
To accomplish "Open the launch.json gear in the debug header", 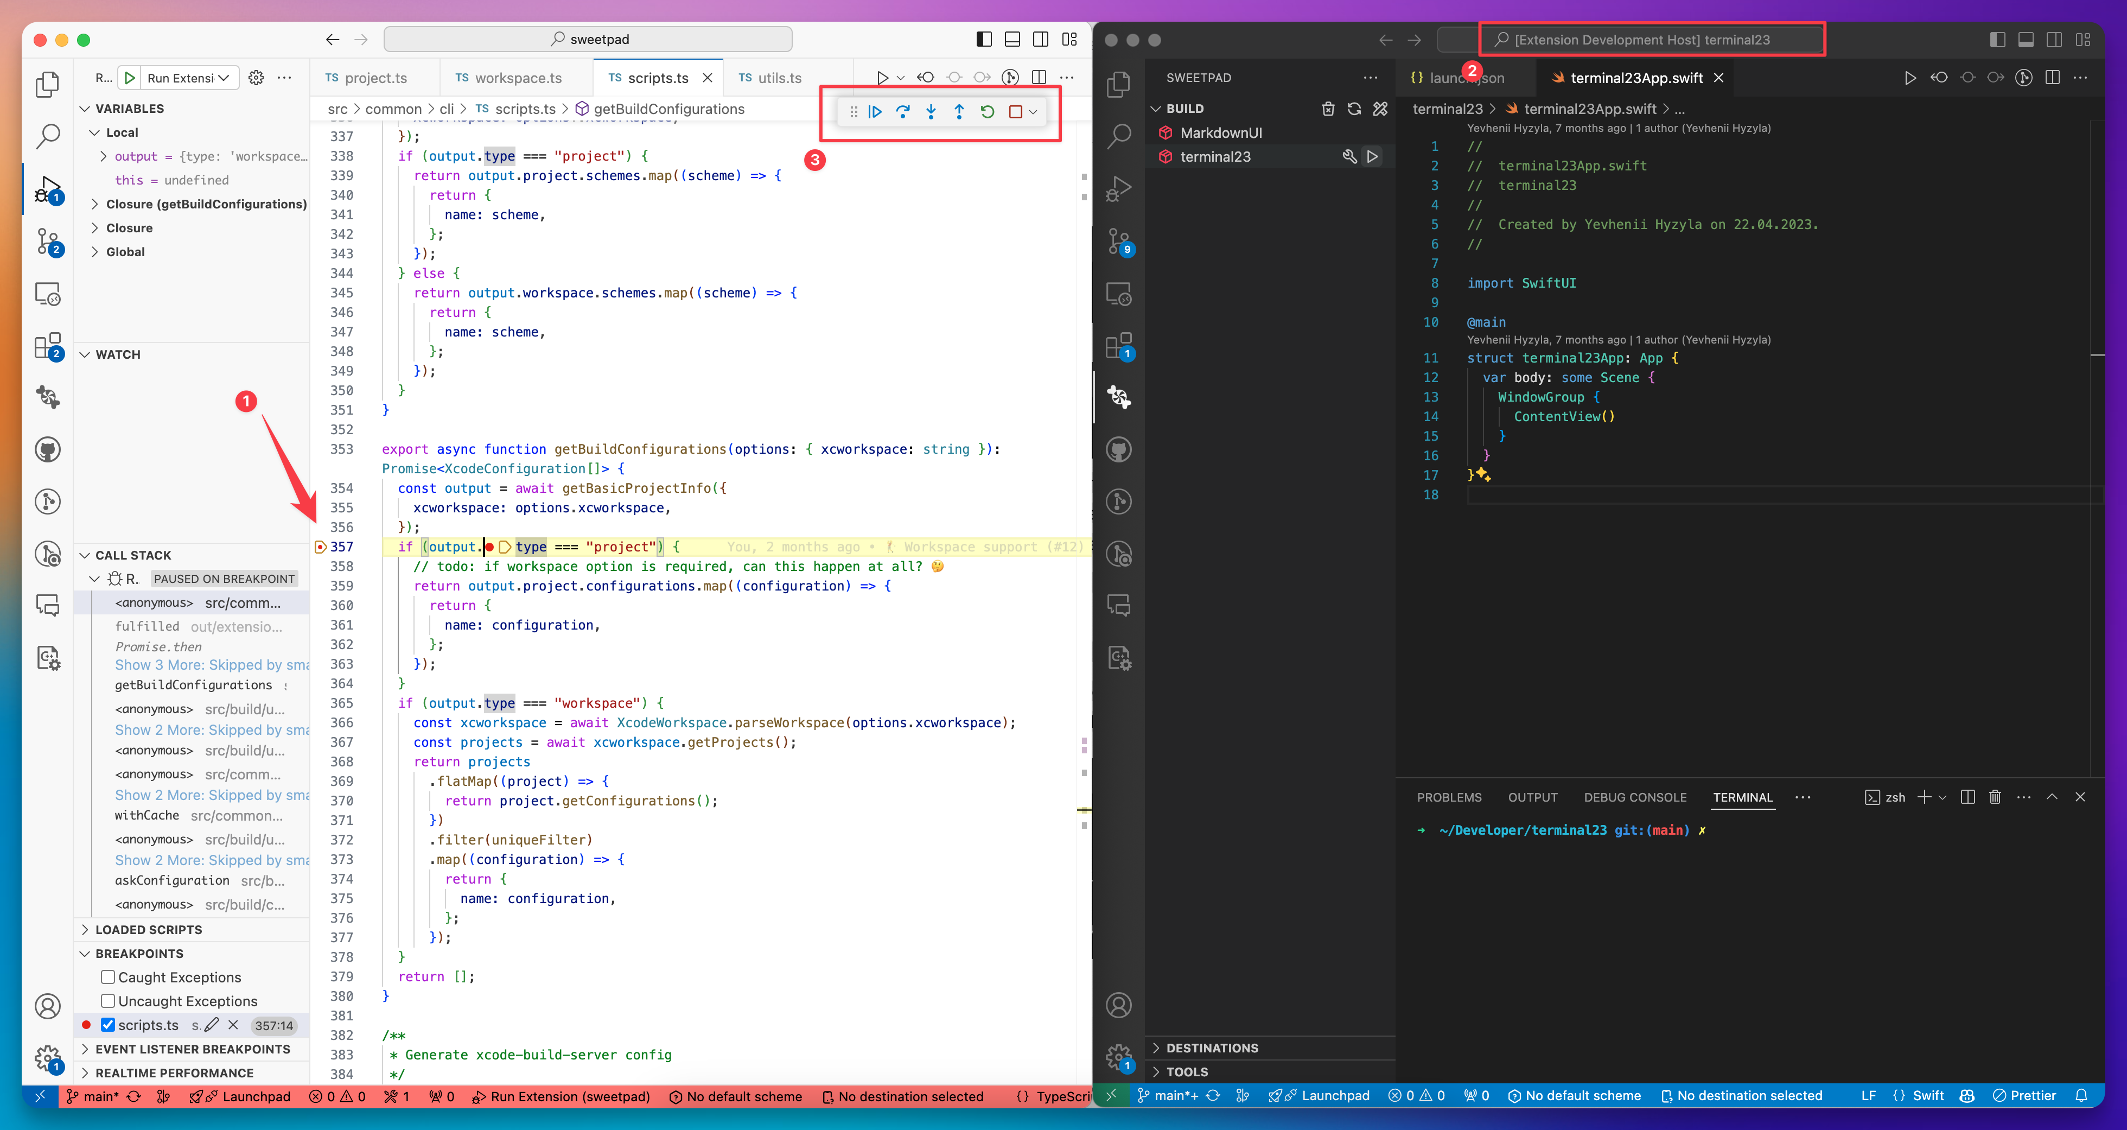I will click(x=257, y=78).
